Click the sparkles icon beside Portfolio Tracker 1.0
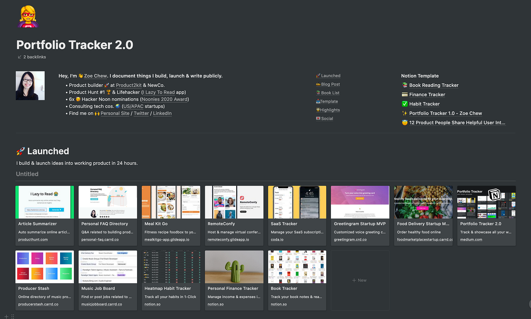531x319 pixels. [x=405, y=113]
